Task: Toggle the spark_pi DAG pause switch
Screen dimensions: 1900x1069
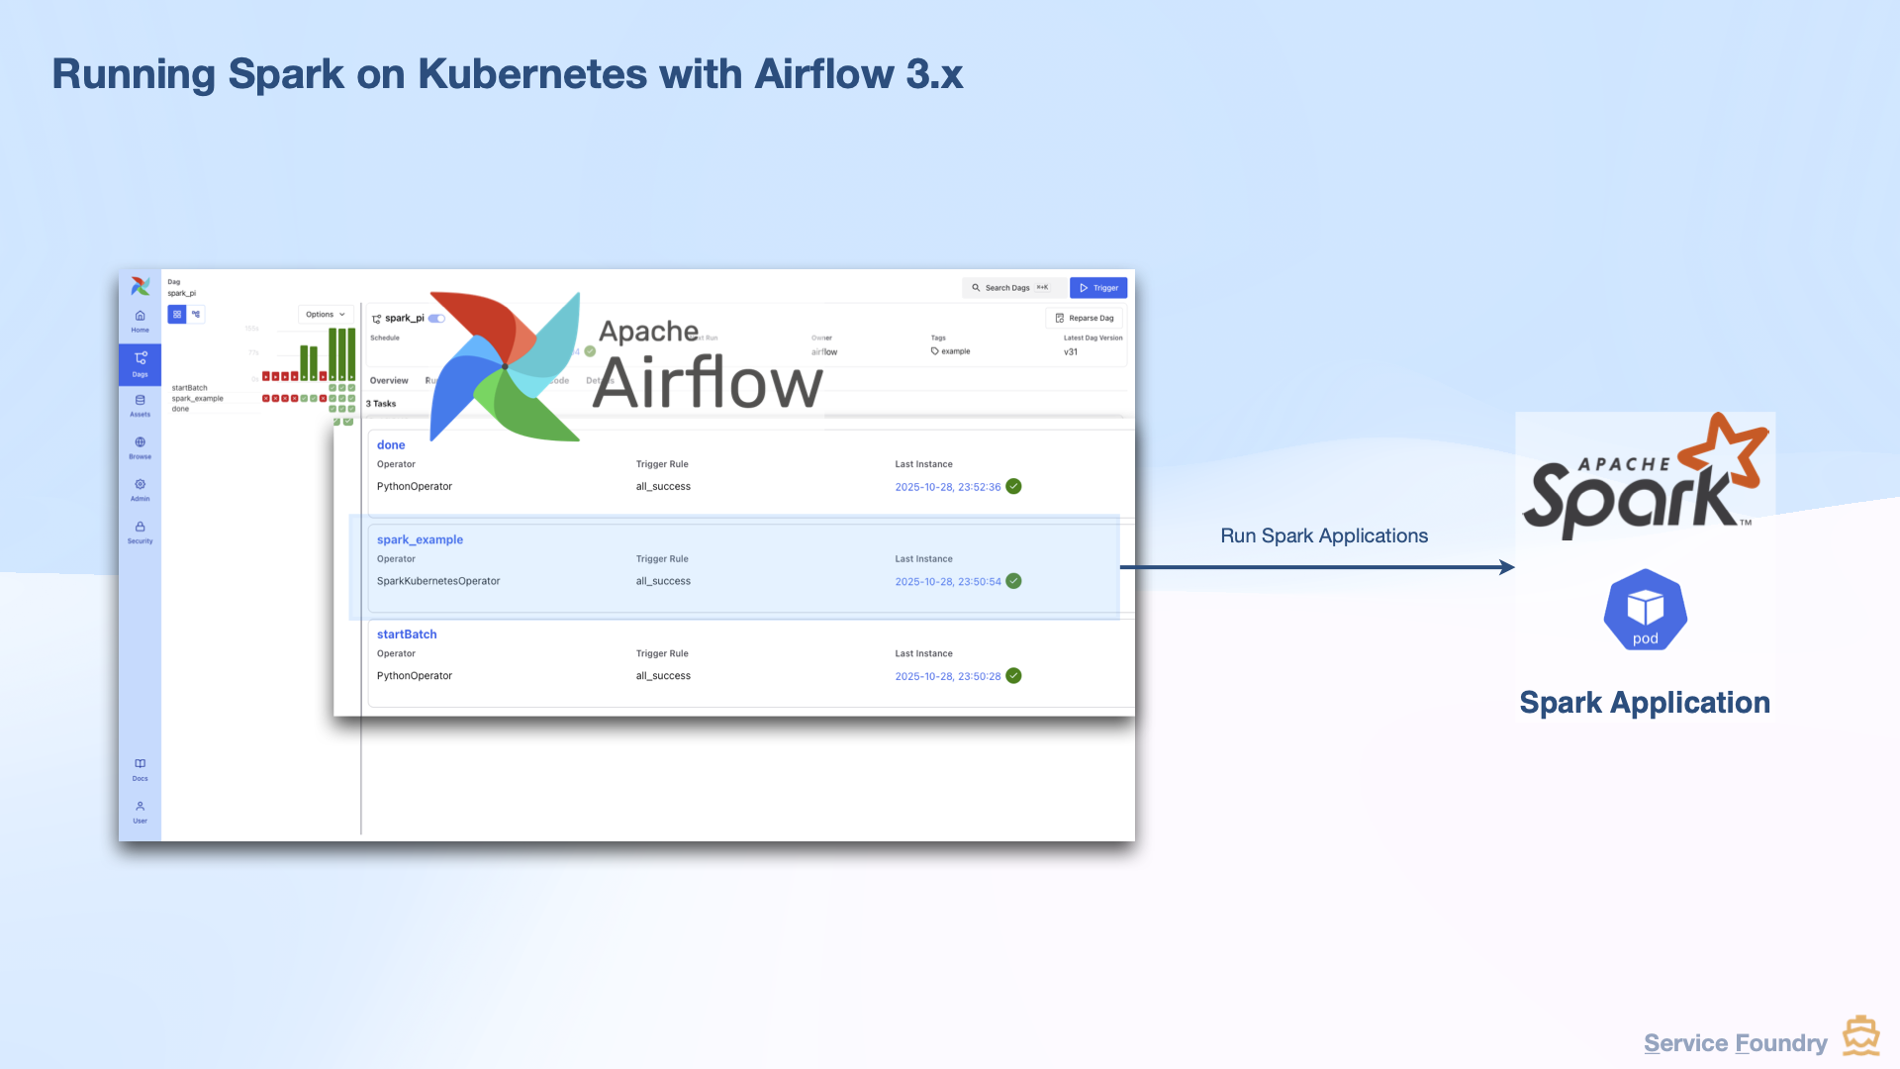Action: (436, 318)
